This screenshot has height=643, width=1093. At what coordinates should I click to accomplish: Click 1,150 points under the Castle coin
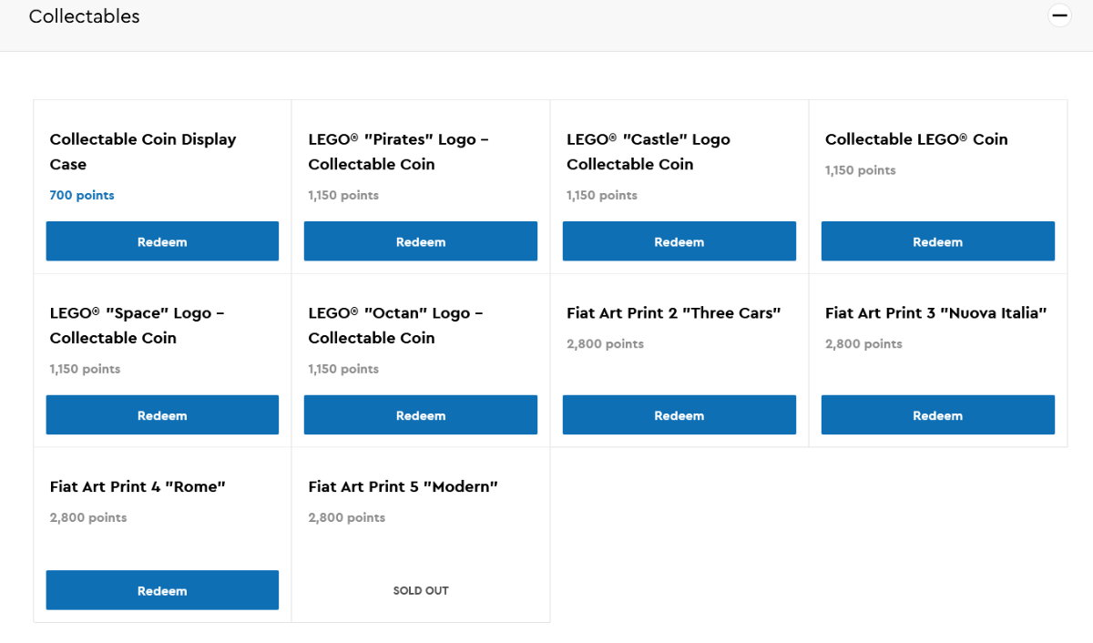(x=602, y=195)
